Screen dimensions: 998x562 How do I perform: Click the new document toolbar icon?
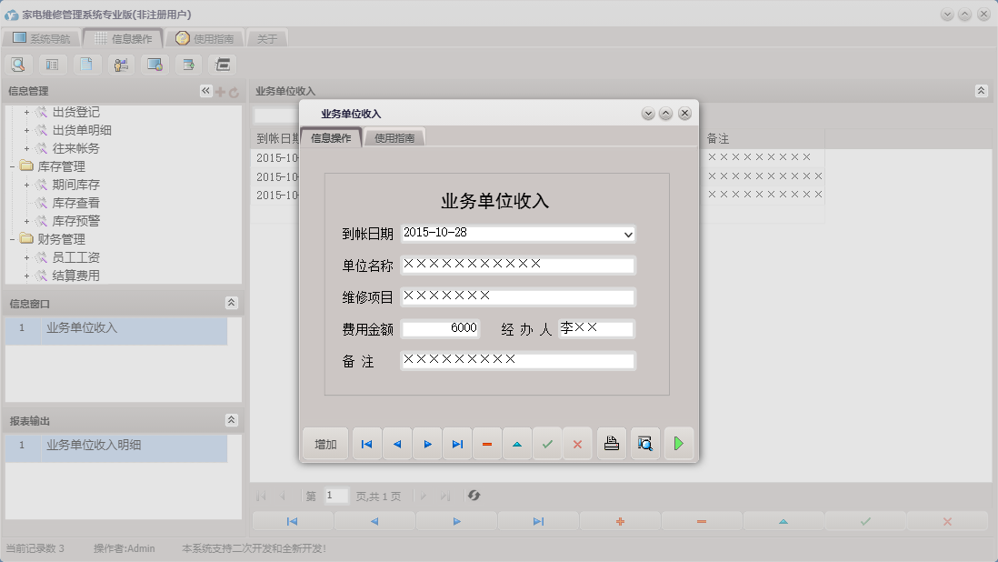click(x=86, y=64)
